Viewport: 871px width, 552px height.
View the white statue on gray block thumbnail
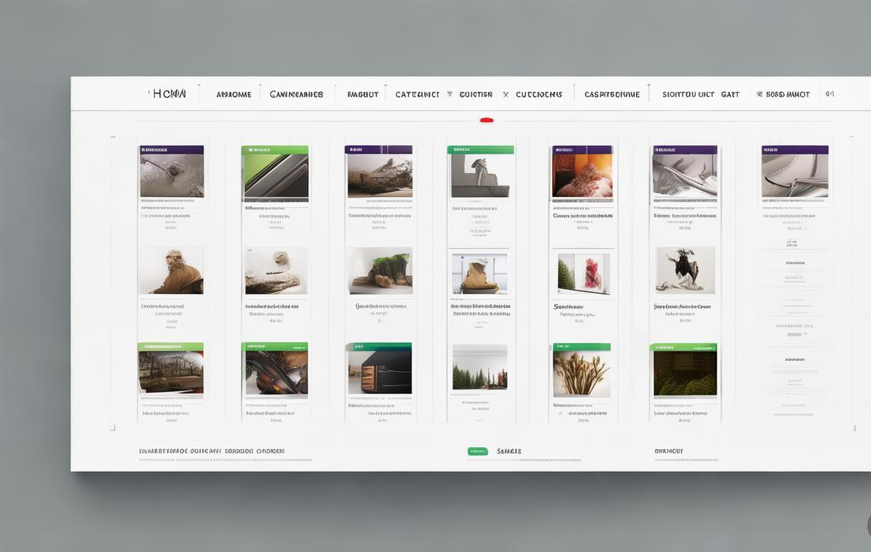point(480,176)
